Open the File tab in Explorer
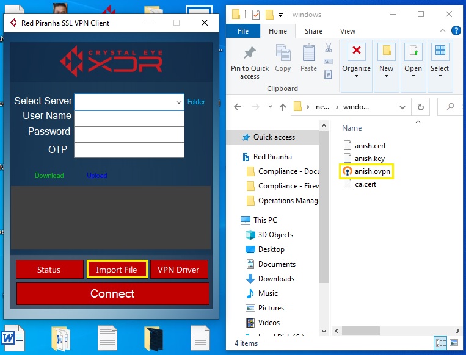 coord(243,31)
